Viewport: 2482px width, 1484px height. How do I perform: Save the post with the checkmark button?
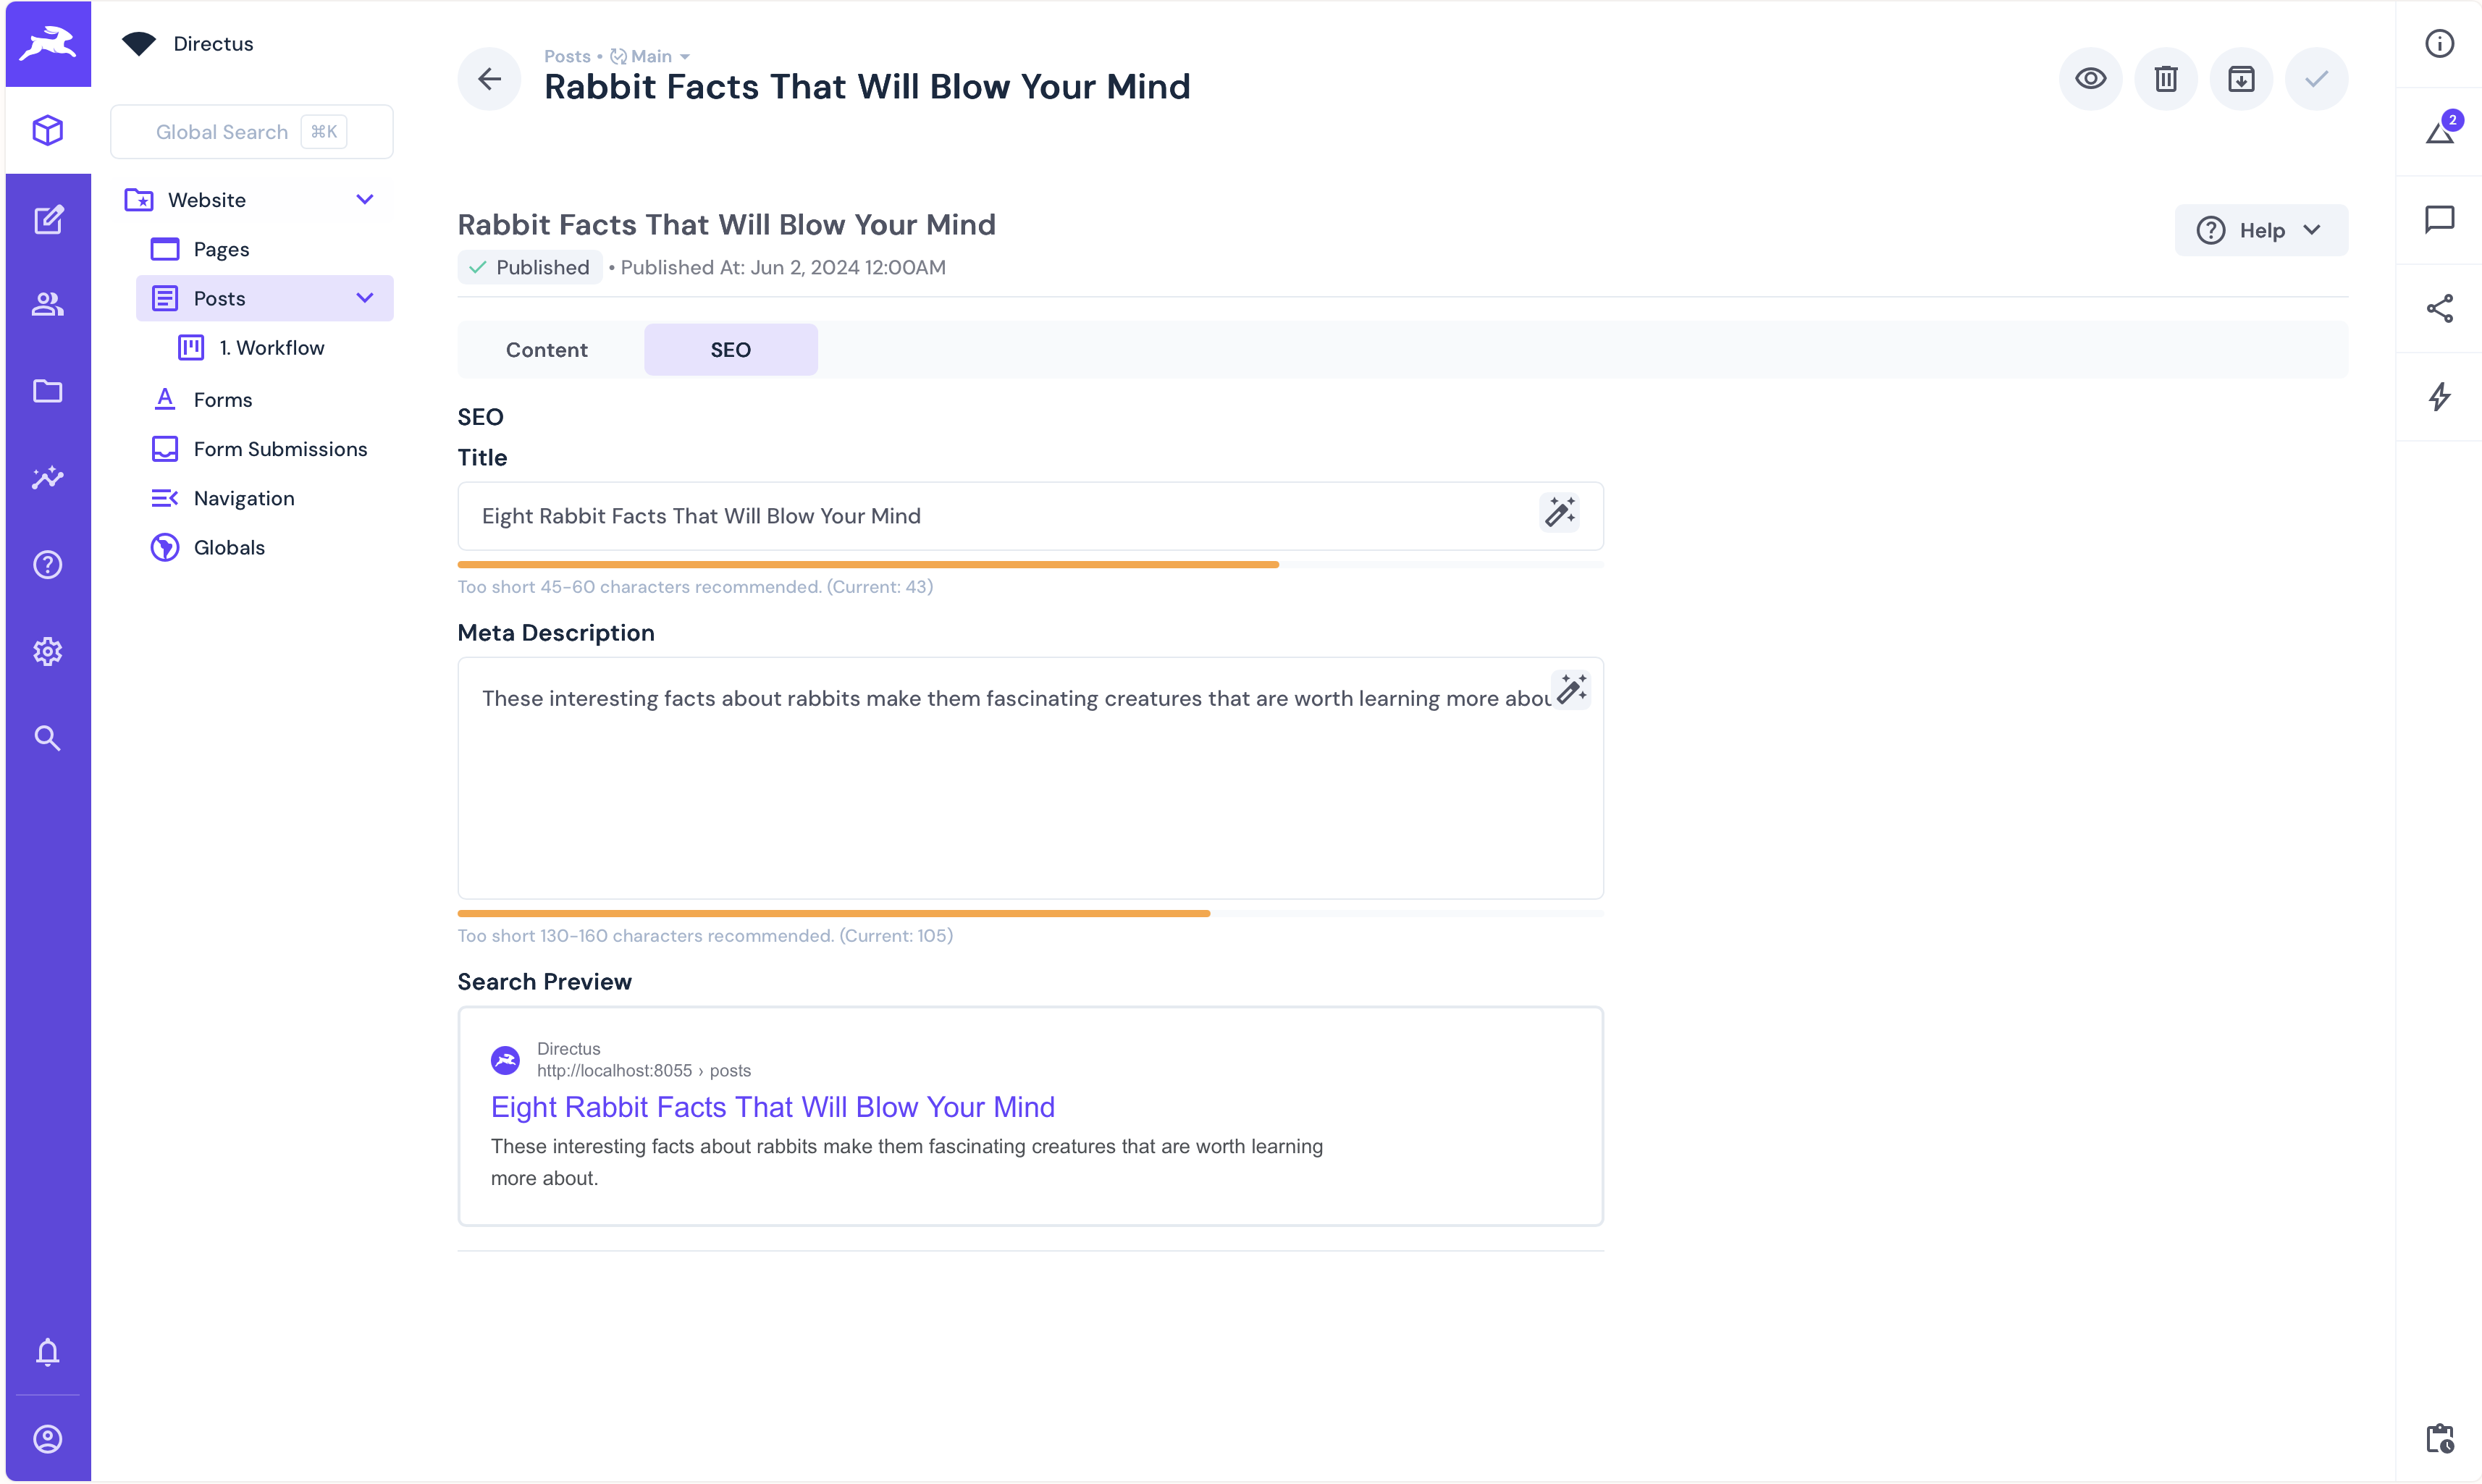click(x=2318, y=78)
